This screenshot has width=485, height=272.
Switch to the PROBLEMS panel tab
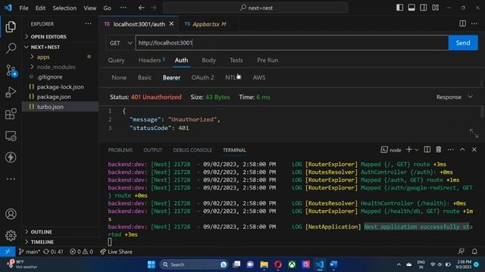tap(120, 150)
